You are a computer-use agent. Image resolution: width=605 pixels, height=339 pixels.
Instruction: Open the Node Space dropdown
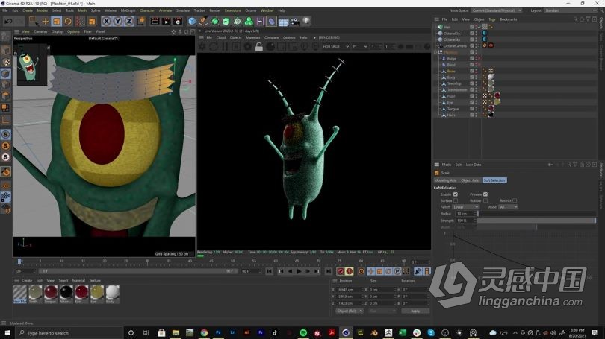pyautogui.click(x=496, y=10)
